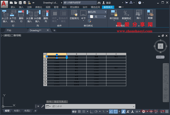Open the 管理 ribbon tab
The width and height of the screenshot is (170, 115).
tap(56, 7)
